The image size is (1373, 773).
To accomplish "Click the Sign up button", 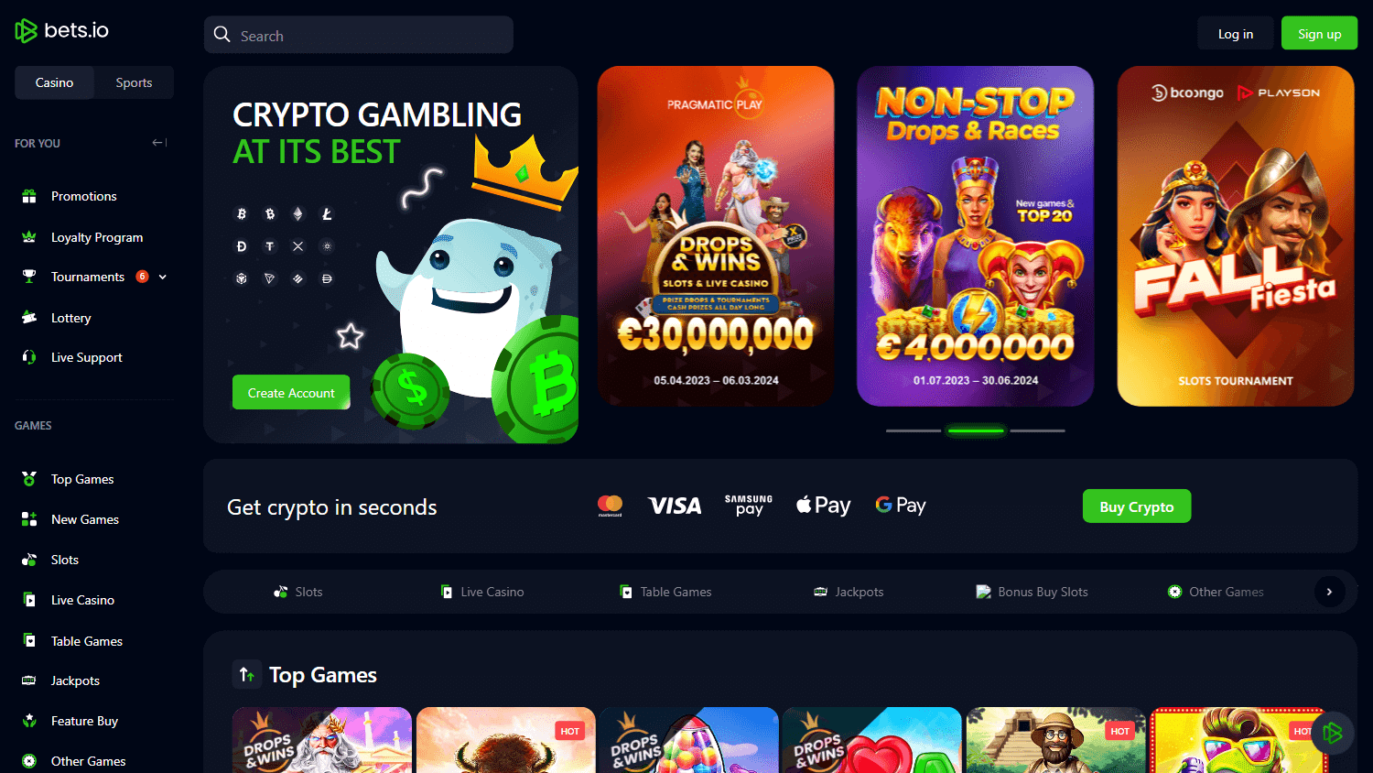I will click(x=1319, y=34).
